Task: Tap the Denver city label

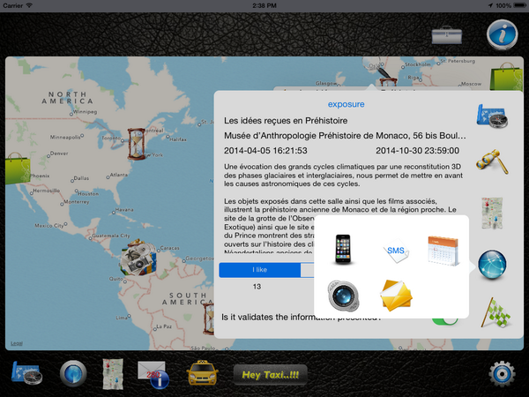Action: coord(59,154)
